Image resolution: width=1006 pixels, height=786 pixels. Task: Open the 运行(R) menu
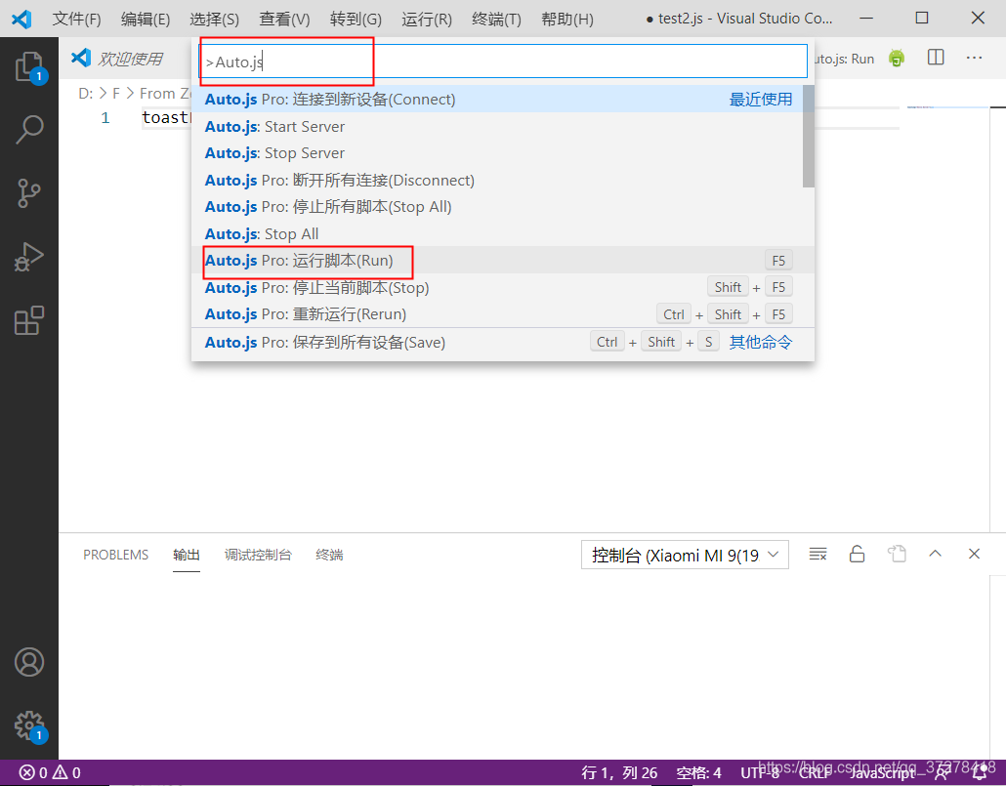(x=427, y=20)
